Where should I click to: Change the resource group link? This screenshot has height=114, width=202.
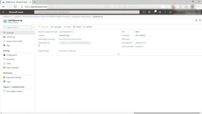54,32
